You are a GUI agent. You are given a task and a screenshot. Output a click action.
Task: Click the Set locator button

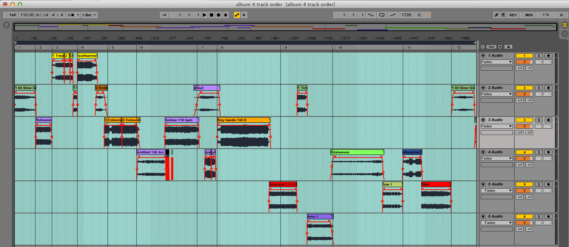491,47
